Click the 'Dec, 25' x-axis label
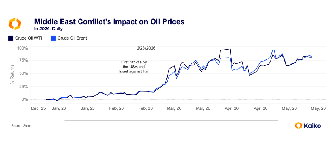Image resolution: width=333 pixels, height=145 pixels. [x=38, y=108]
